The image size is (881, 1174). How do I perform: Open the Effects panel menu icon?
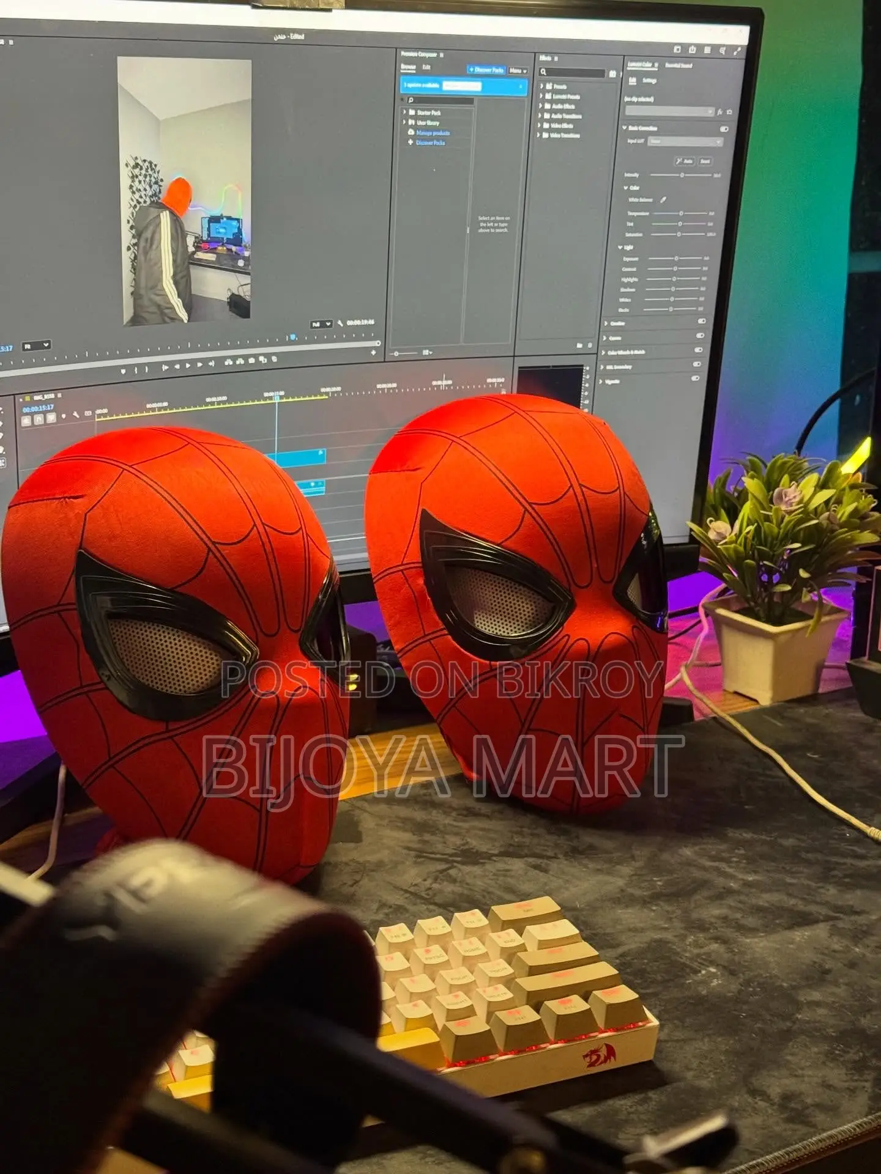[x=556, y=59]
